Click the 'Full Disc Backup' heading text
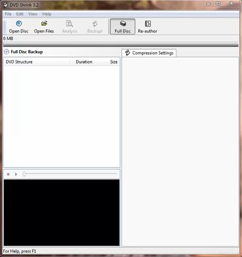The height and width of the screenshot is (257, 242). [27, 52]
